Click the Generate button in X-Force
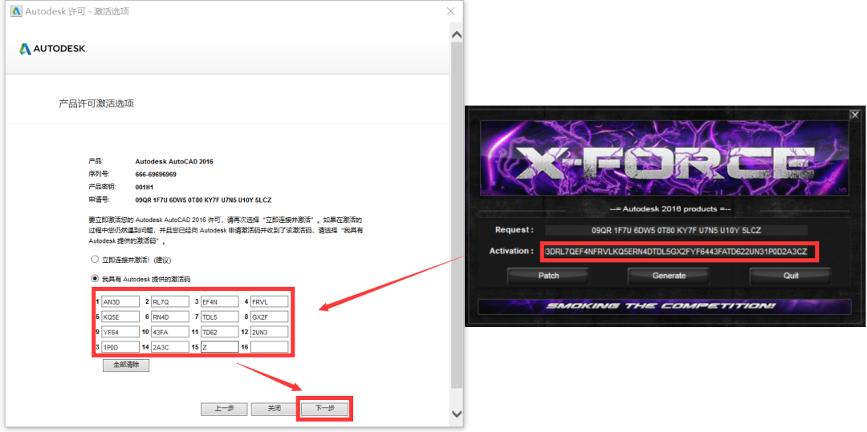Image resolution: width=867 pixels, height=432 pixels. (669, 276)
